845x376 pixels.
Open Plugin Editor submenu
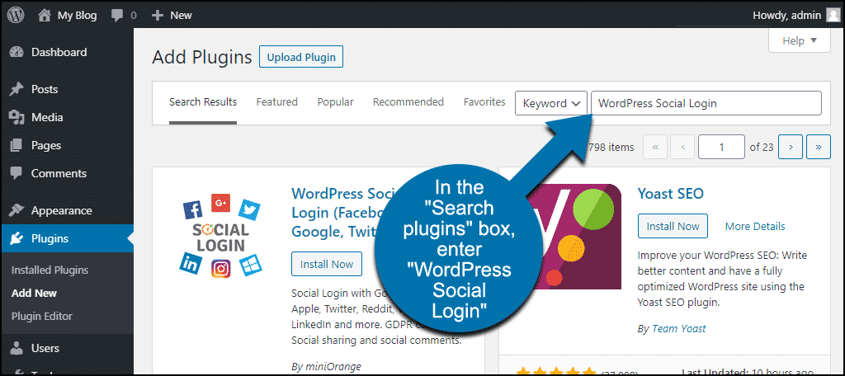point(41,317)
